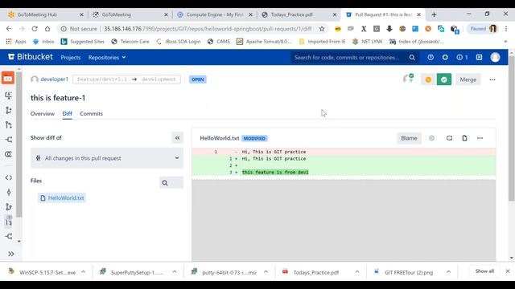The image size is (515, 289).
Task: Click the orange Needs work button
Action: pyautogui.click(x=428, y=79)
